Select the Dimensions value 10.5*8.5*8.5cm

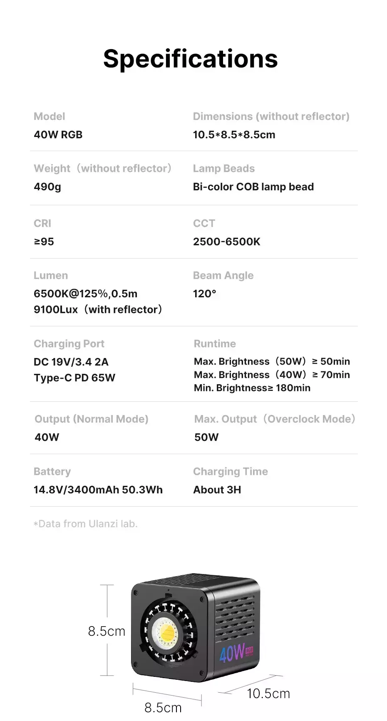(234, 135)
